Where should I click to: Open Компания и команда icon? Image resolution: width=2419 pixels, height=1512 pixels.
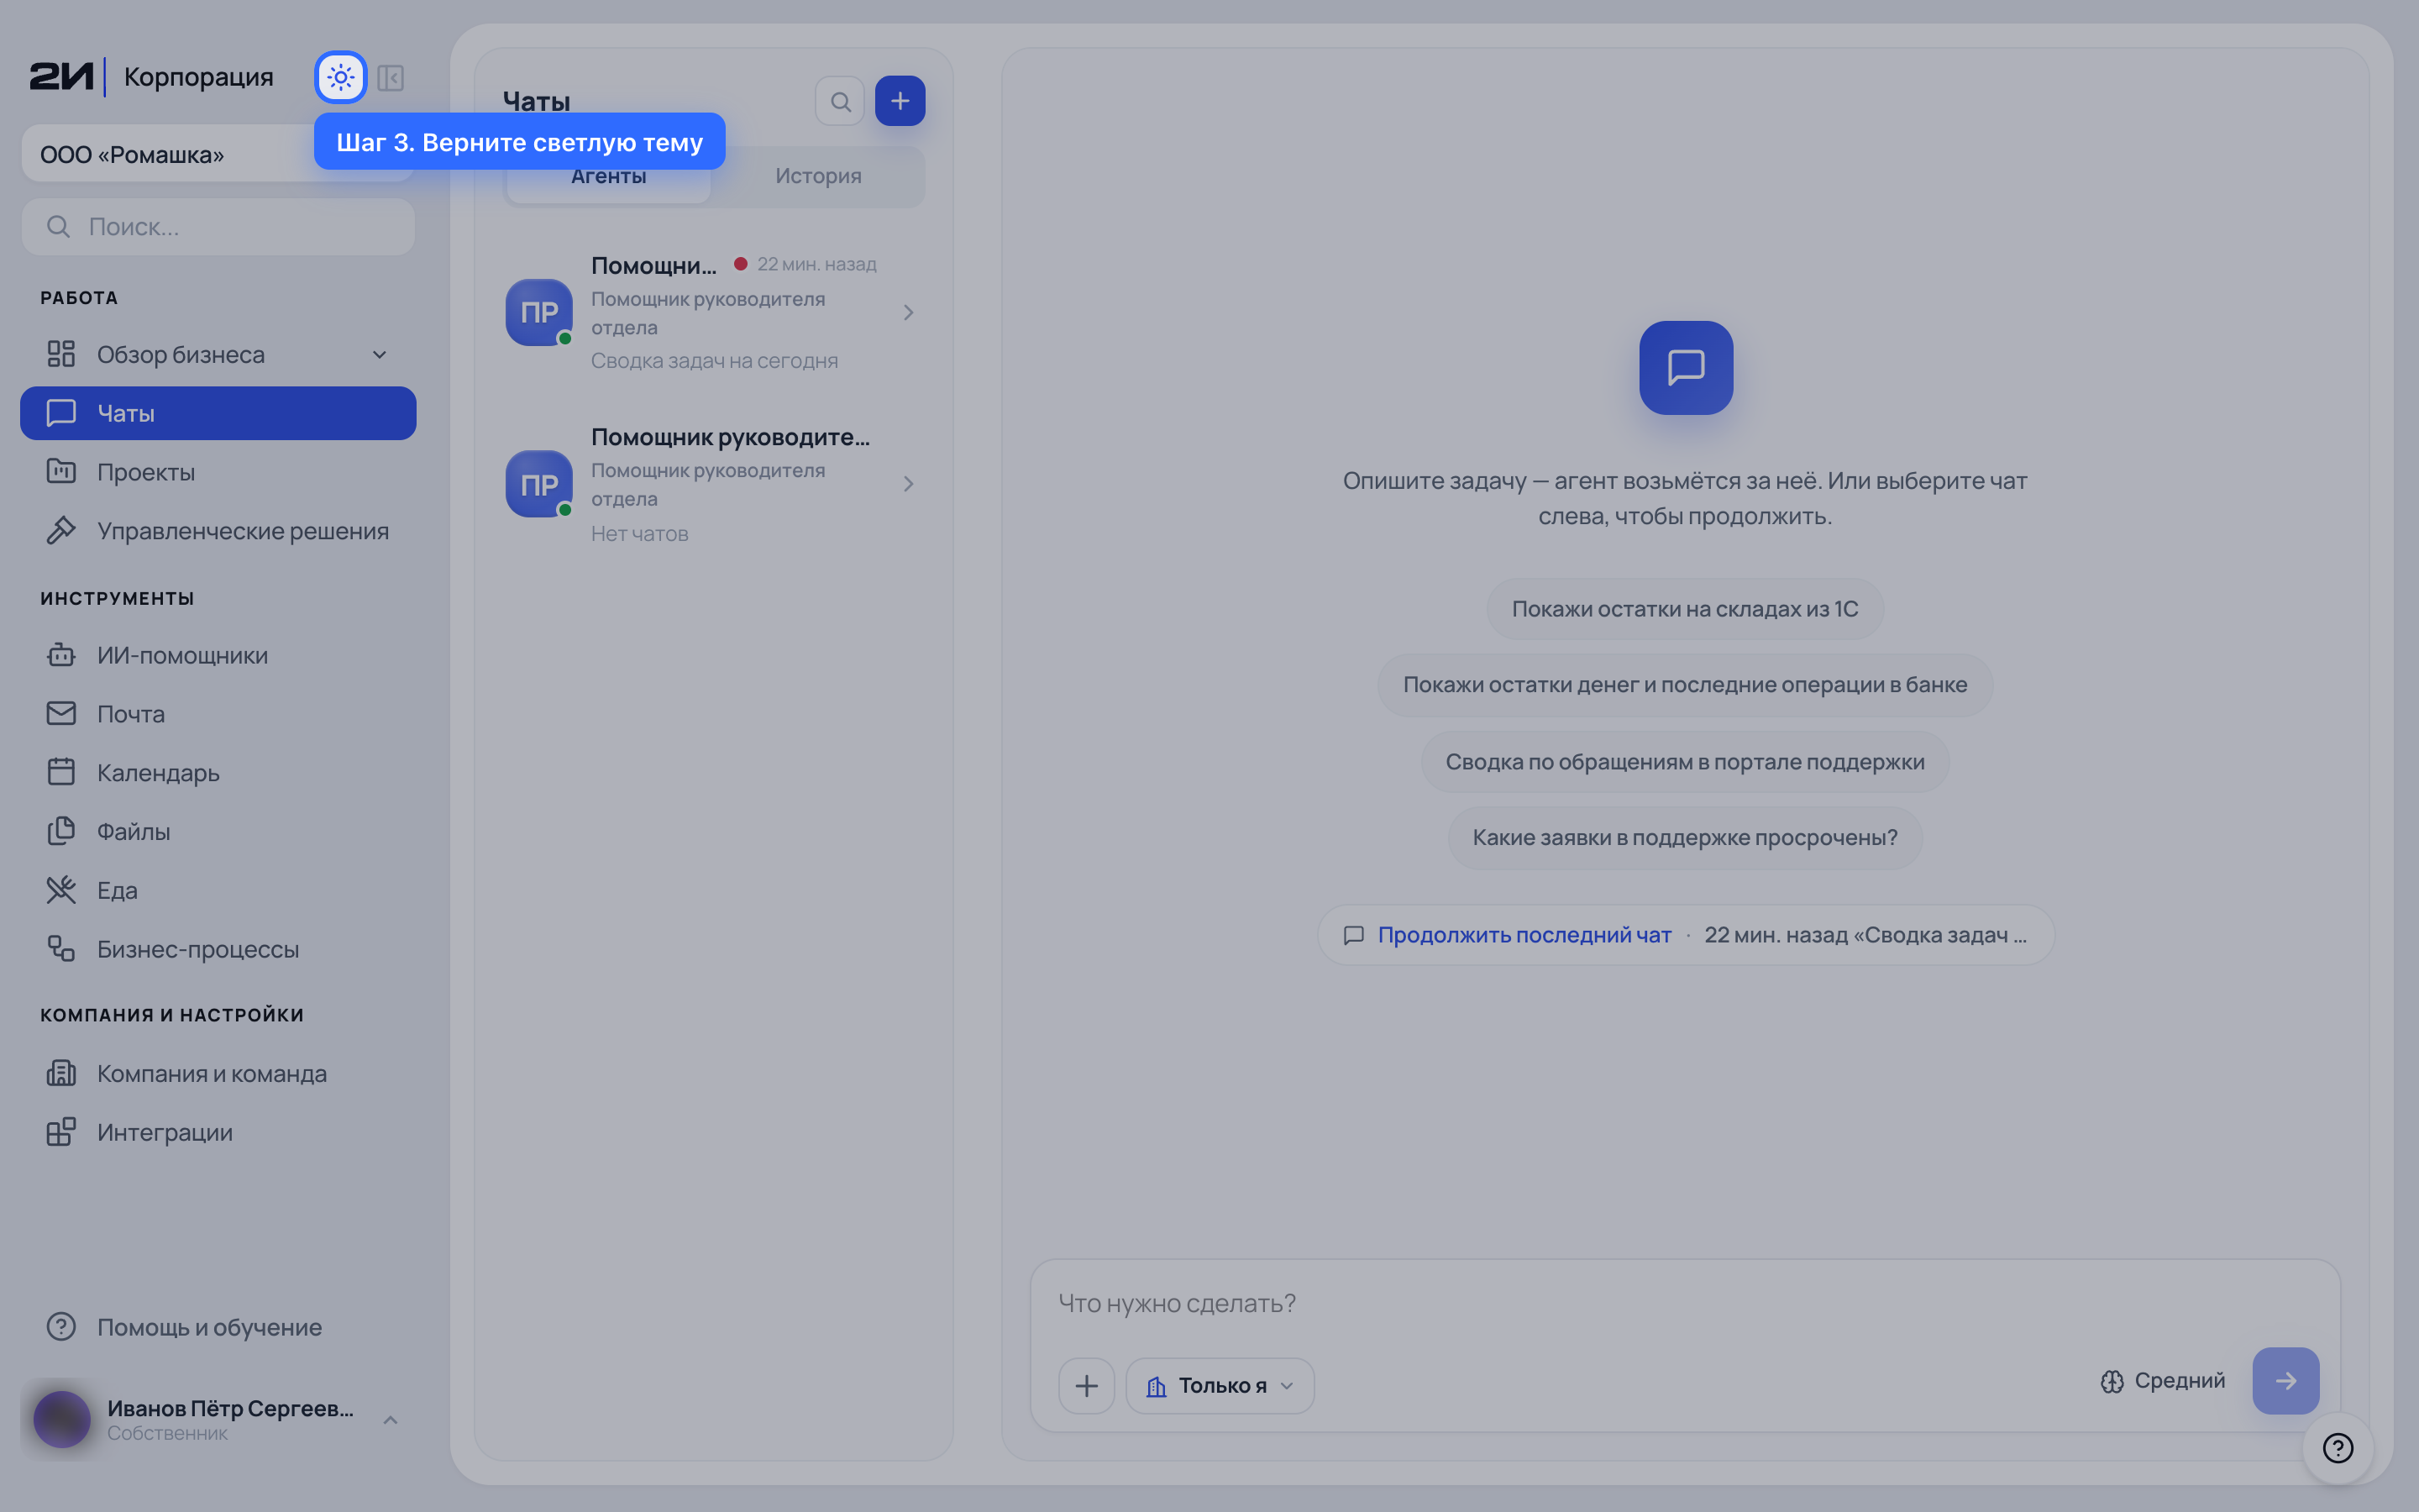pos(61,1074)
